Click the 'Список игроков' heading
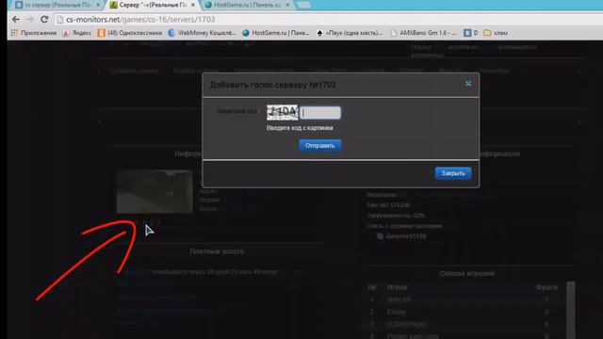 [x=467, y=274]
